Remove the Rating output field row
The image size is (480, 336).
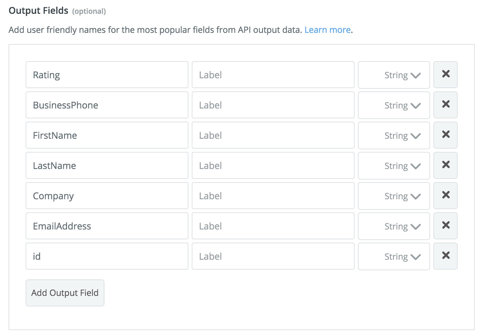click(445, 75)
